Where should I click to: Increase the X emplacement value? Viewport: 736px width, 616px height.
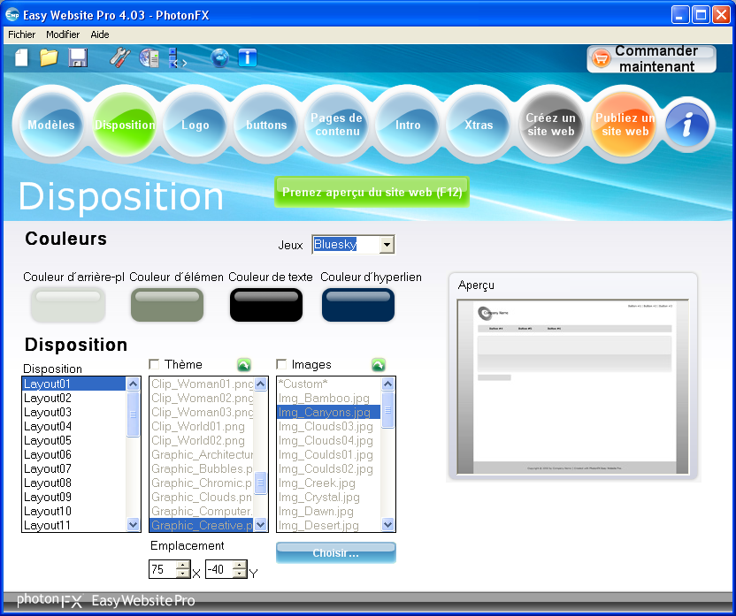pyautogui.click(x=183, y=565)
